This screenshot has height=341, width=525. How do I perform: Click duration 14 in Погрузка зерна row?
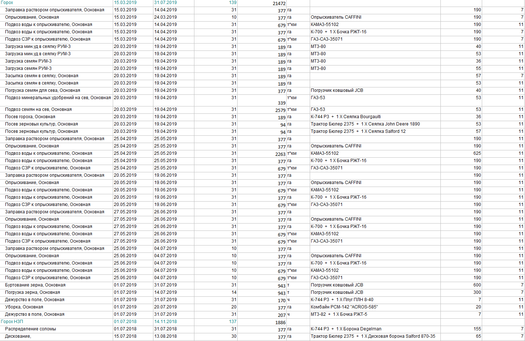pos(234,292)
